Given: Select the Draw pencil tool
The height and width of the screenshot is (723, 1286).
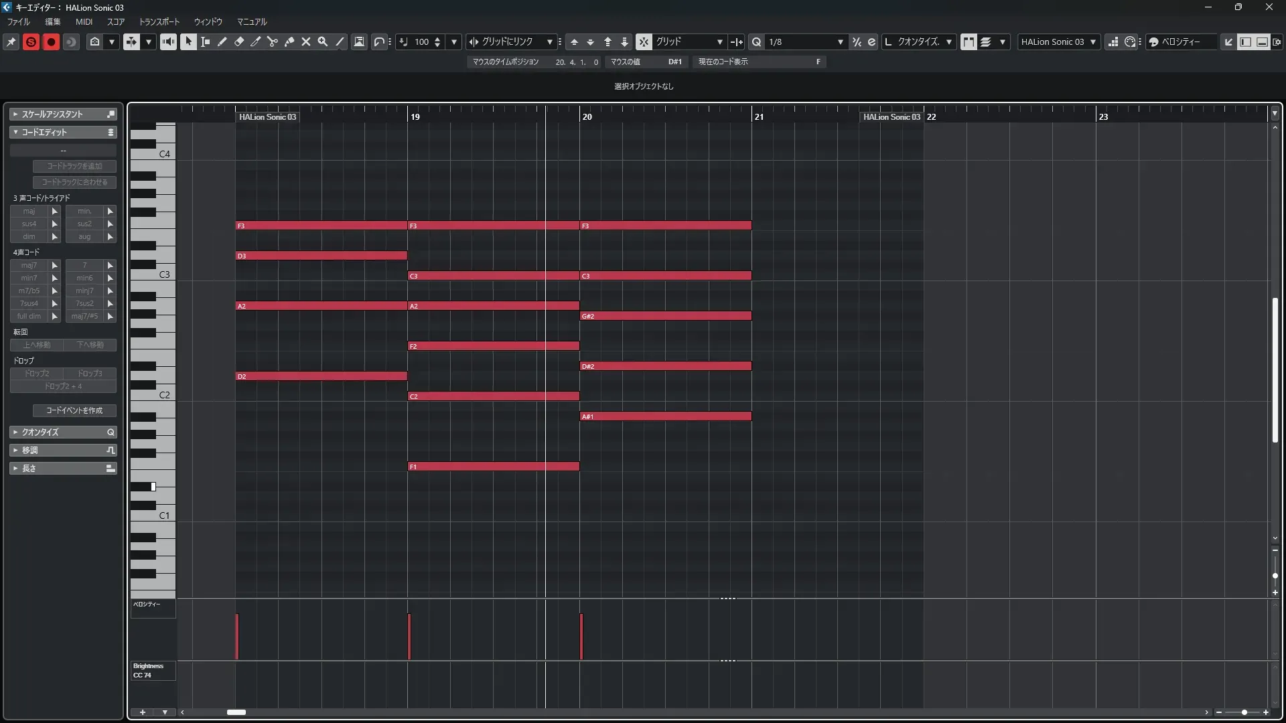Looking at the screenshot, I should coord(222,42).
